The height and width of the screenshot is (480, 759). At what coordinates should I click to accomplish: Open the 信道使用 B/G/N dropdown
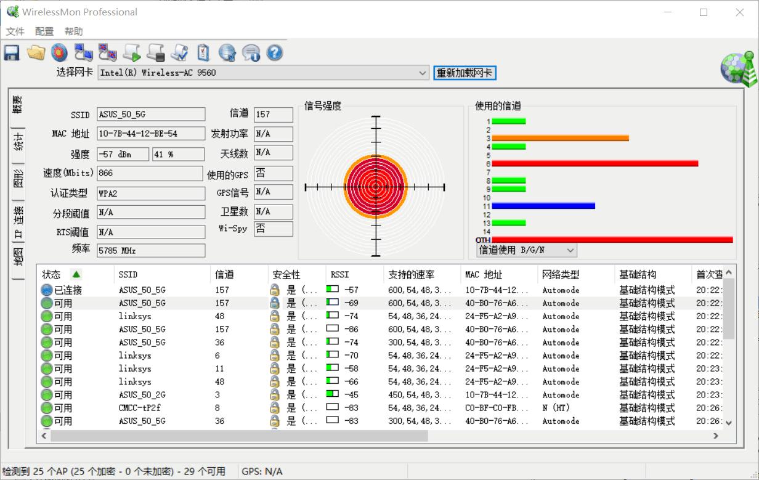(570, 250)
